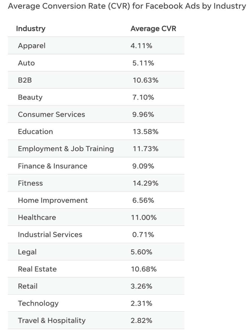Viewport: 250px width, 332px height.
Task: Select the B2B row label
Action: pos(25,80)
